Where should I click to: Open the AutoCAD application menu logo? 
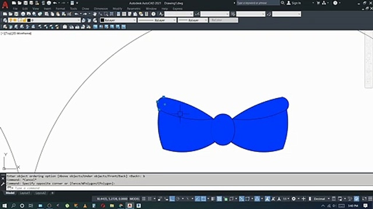click(x=5, y=5)
